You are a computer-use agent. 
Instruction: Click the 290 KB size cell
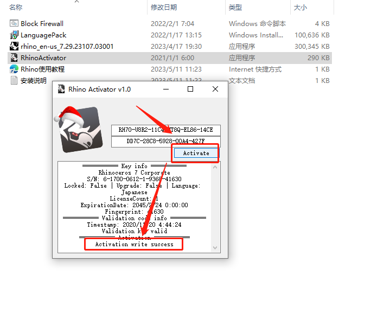[318, 57]
